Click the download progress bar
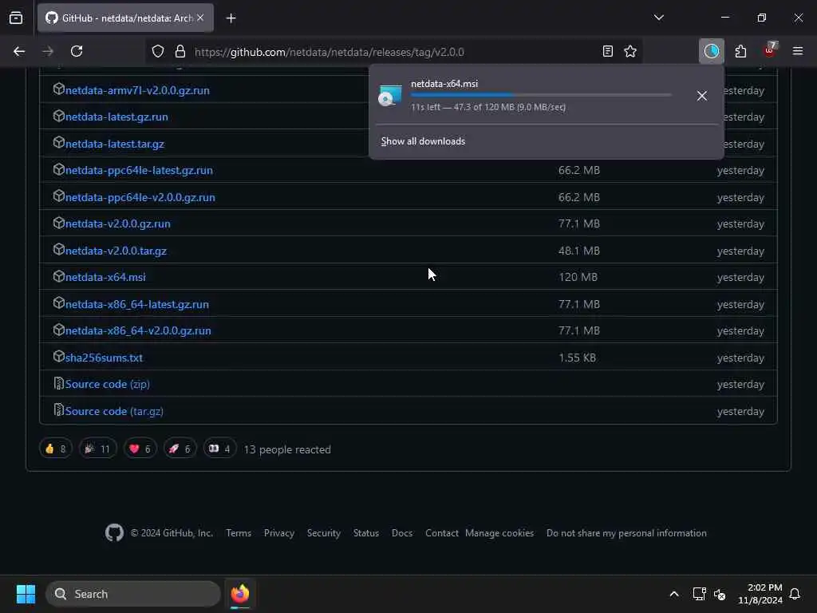The height and width of the screenshot is (613, 817). click(541, 95)
